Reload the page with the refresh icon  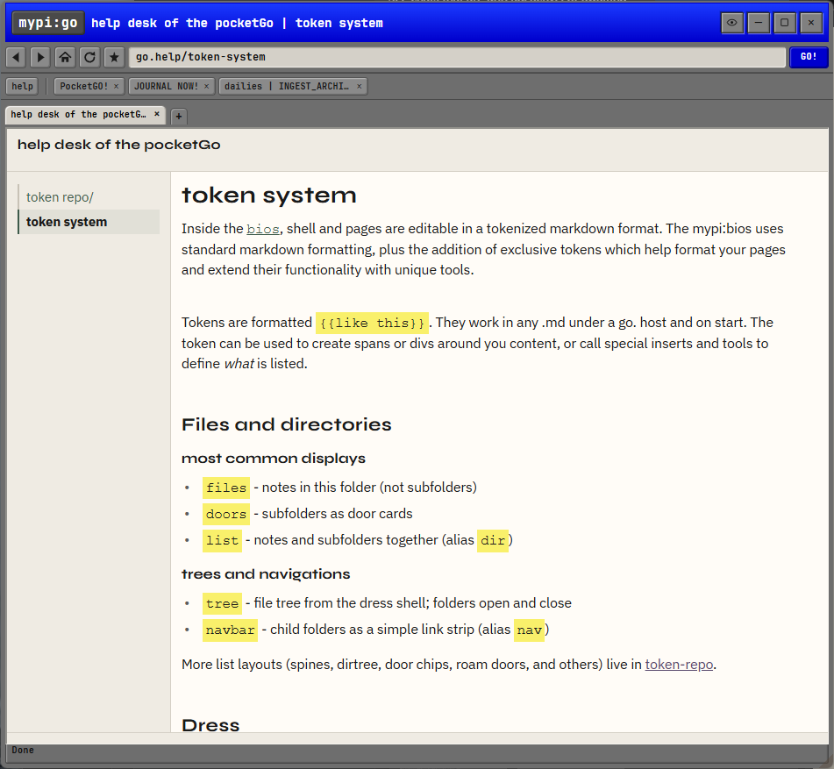coord(89,57)
